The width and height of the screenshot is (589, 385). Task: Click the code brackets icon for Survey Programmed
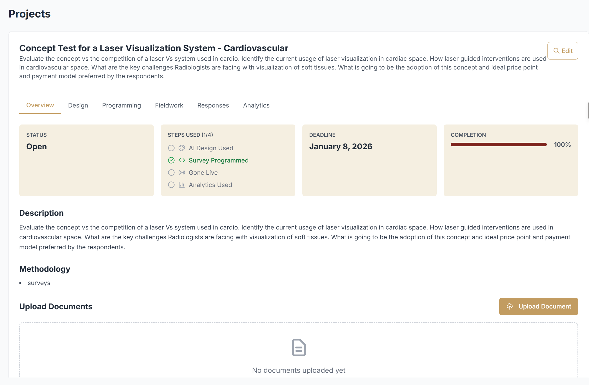tap(182, 160)
